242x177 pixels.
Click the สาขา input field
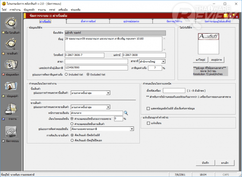tap(96, 61)
